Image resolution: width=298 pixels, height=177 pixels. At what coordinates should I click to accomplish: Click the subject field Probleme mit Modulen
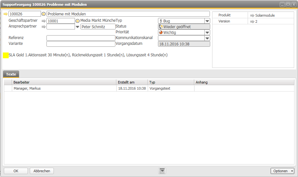(x=128, y=14)
